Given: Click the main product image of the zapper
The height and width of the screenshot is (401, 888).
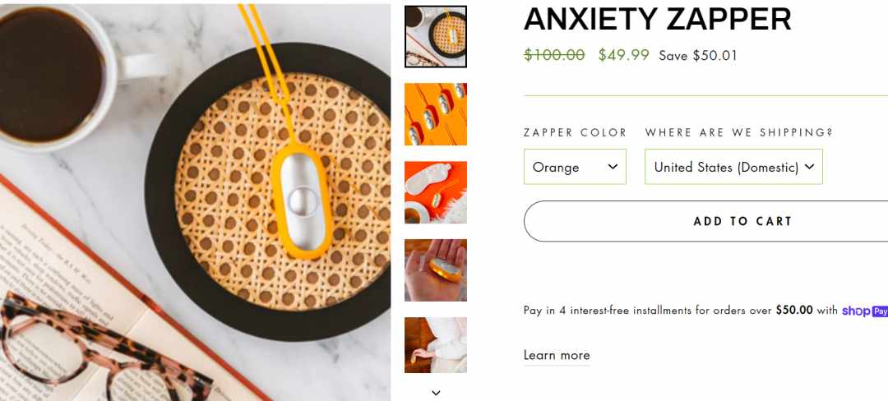Looking at the screenshot, I should pyautogui.click(x=196, y=202).
